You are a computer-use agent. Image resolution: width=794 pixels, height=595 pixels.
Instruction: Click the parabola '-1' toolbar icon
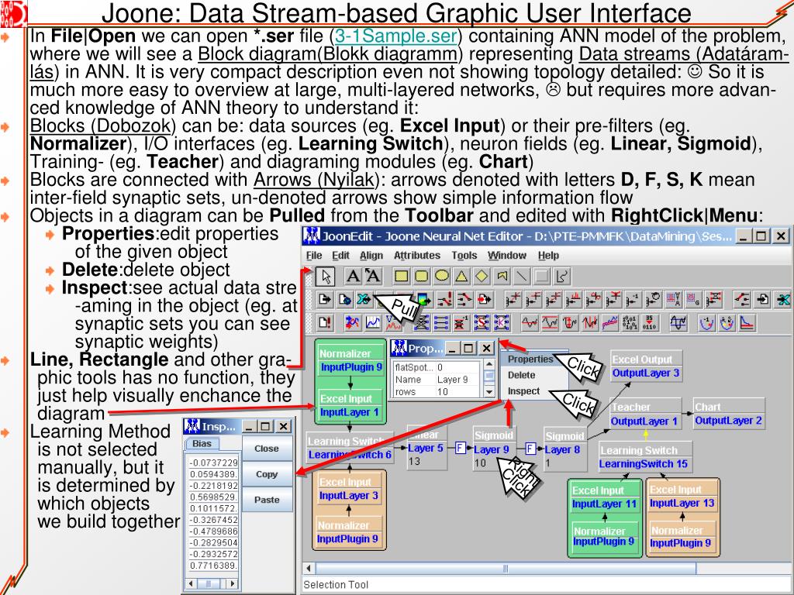[707, 322]
